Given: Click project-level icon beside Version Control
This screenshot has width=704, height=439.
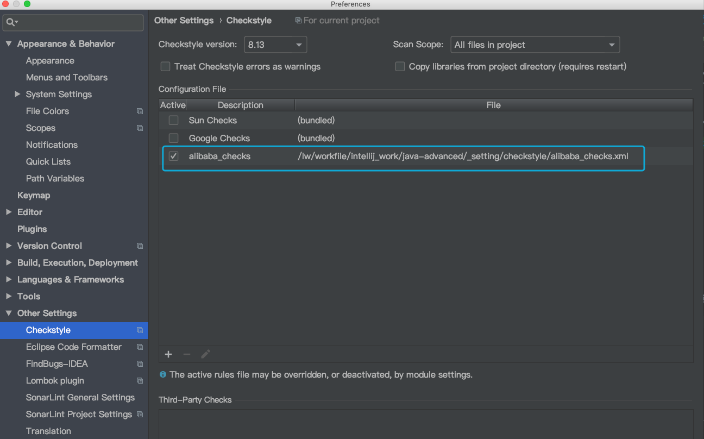Looking at the screenshot, I should point(140,246).
